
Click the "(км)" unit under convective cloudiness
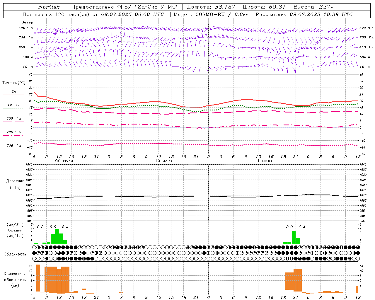pyautogui.click(x=15, y=285)
